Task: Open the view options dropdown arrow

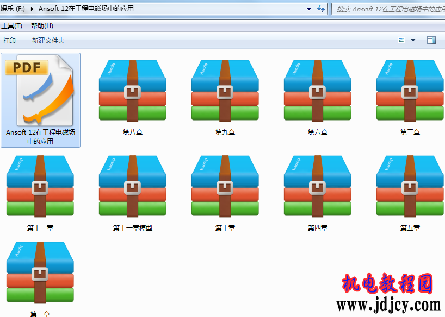Action: (x=413, y=40)
